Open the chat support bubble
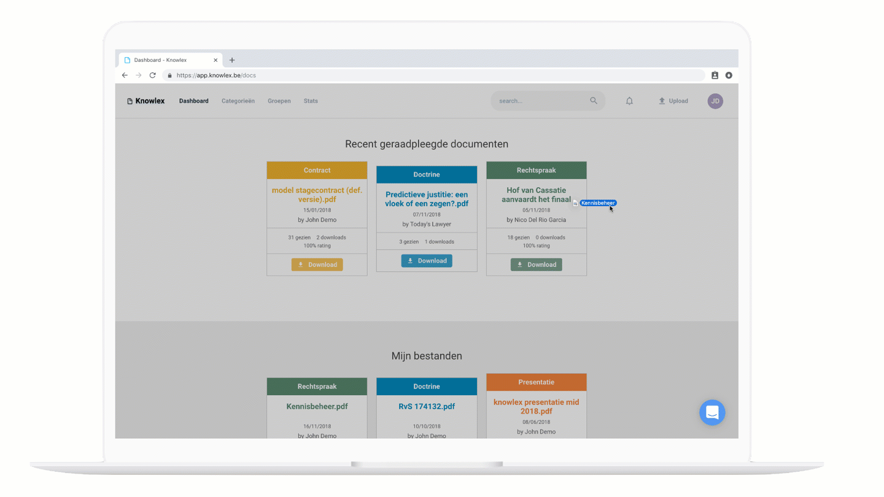Image resolution: width=884 pixels, height=497 pixels. click(x=712, y=412)
